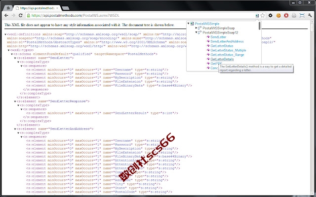Collapse the s:schema element
The image size is (316, 197).
click(x=12, y=54)
